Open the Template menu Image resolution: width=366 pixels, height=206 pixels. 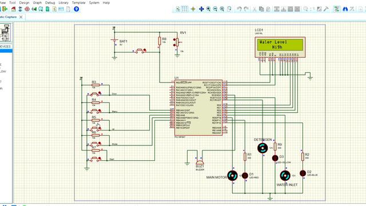pos(79,3)
